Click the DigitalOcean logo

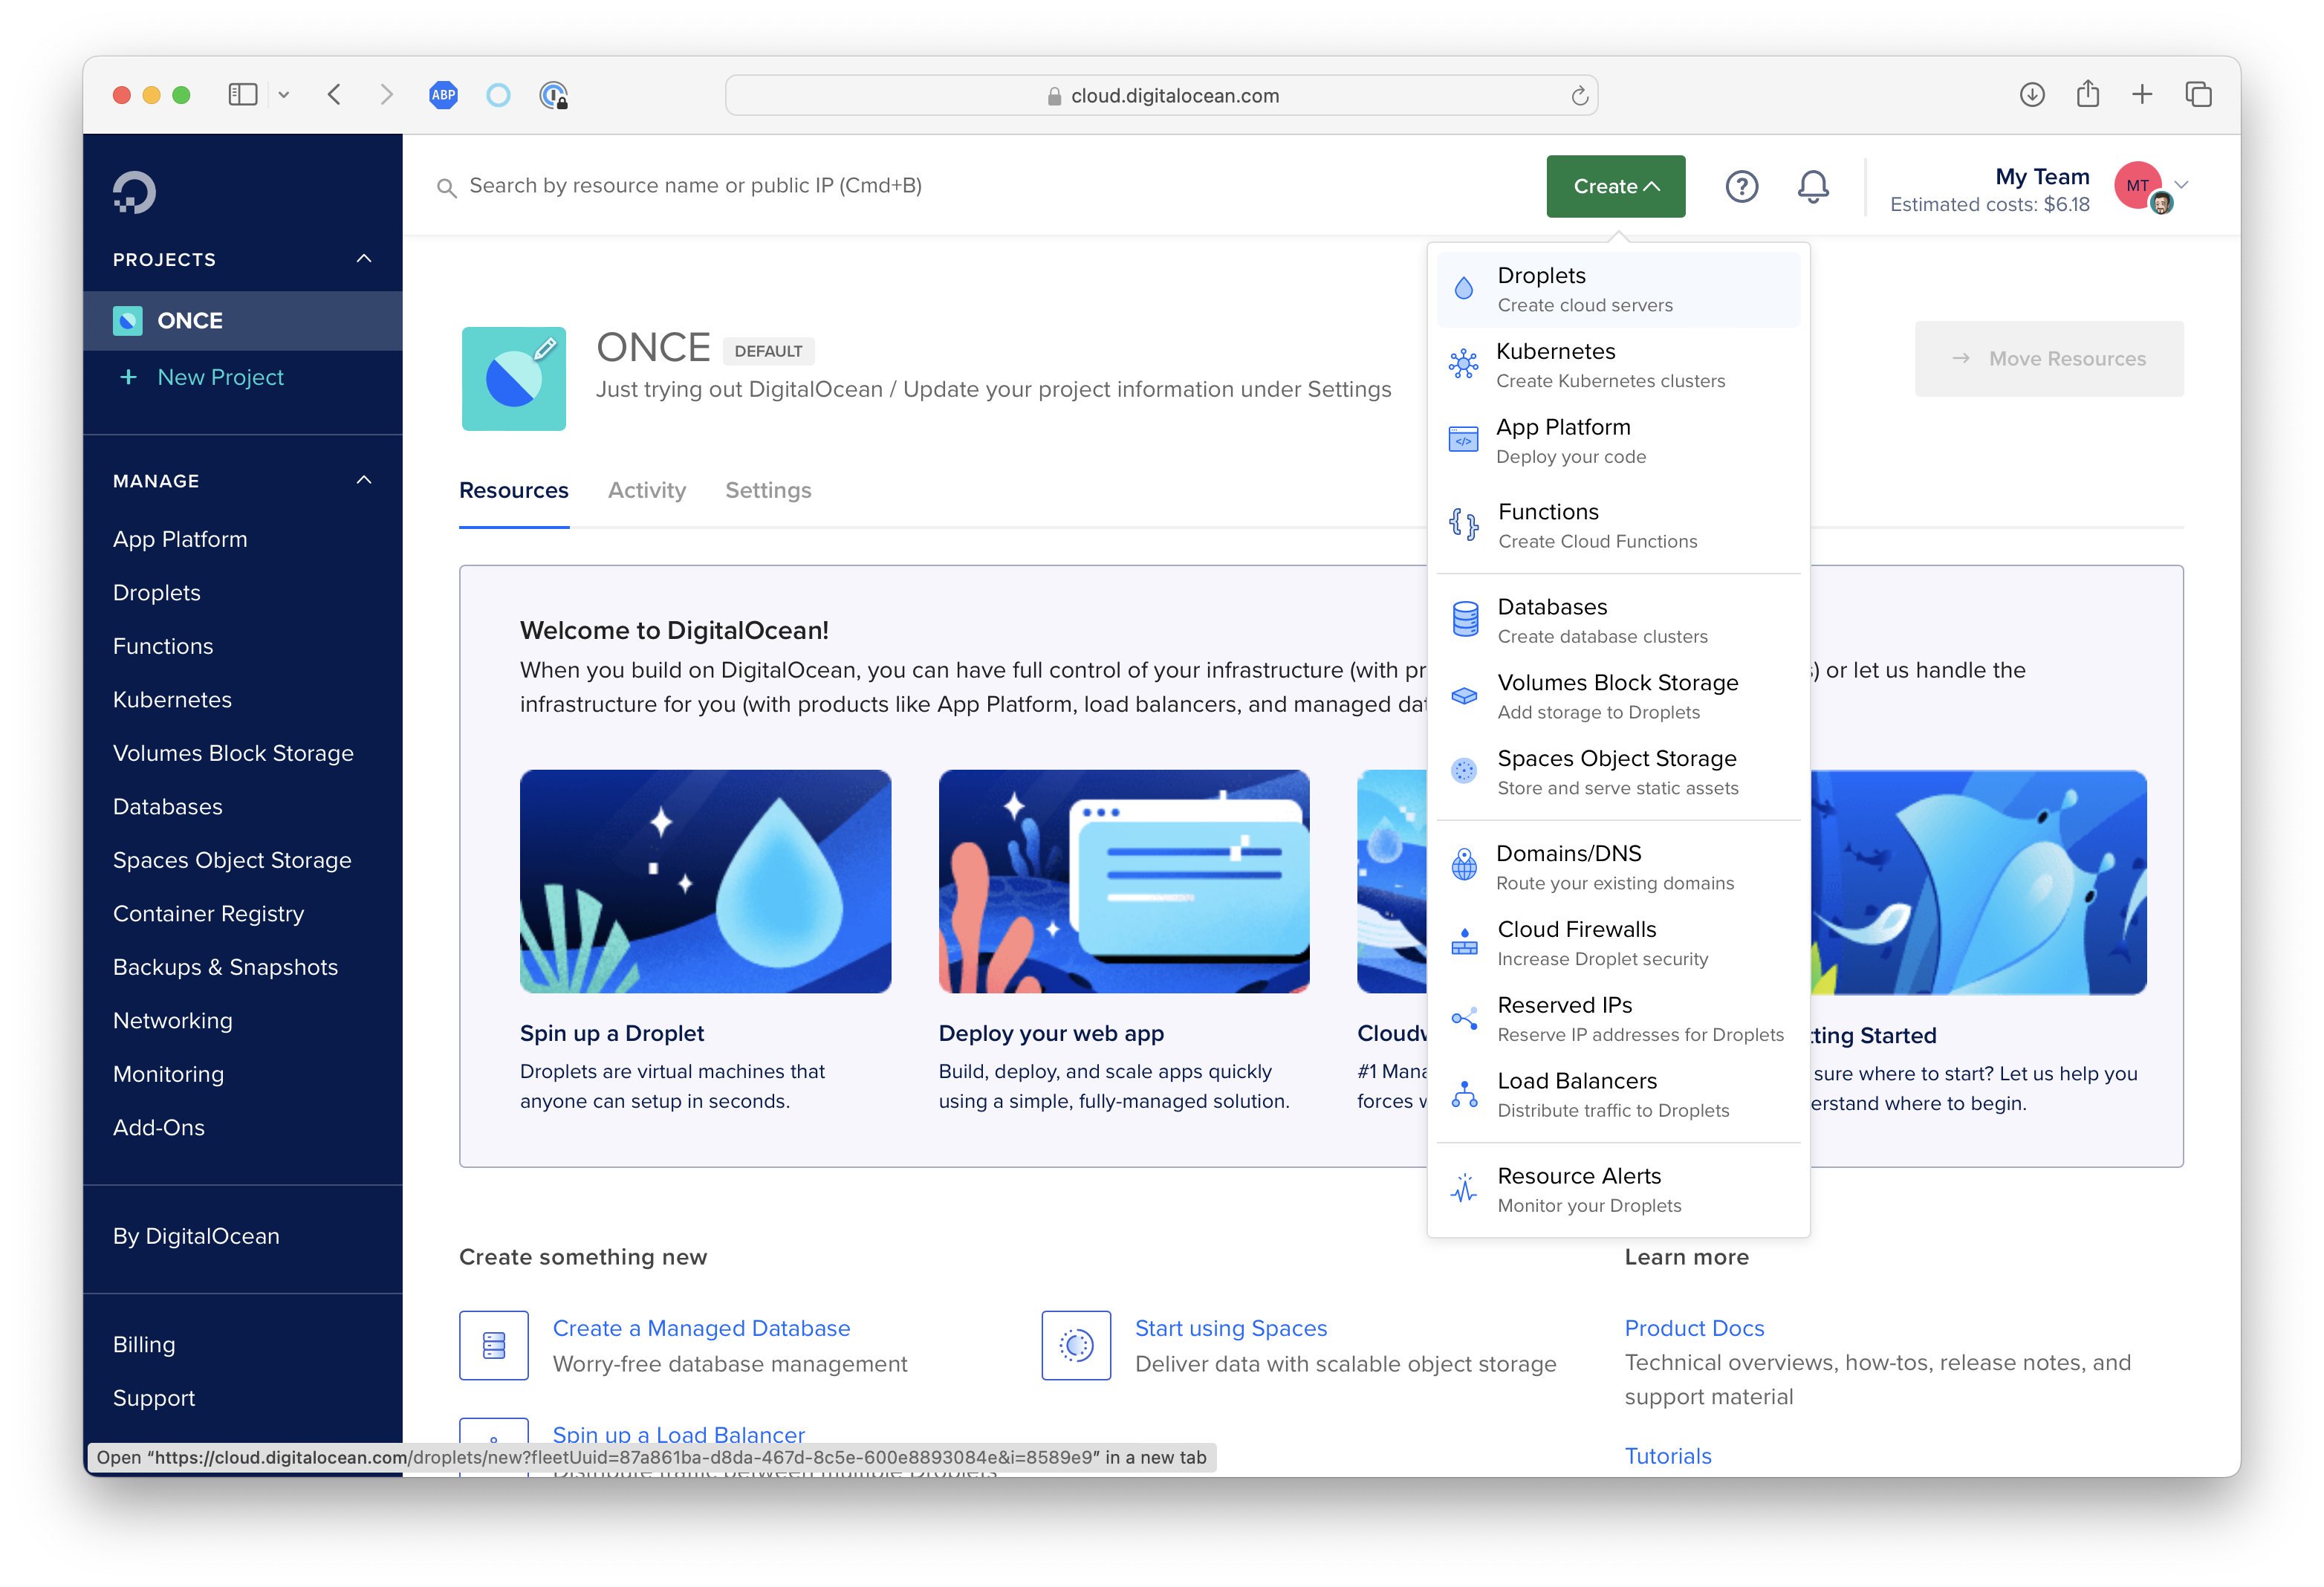135,192
